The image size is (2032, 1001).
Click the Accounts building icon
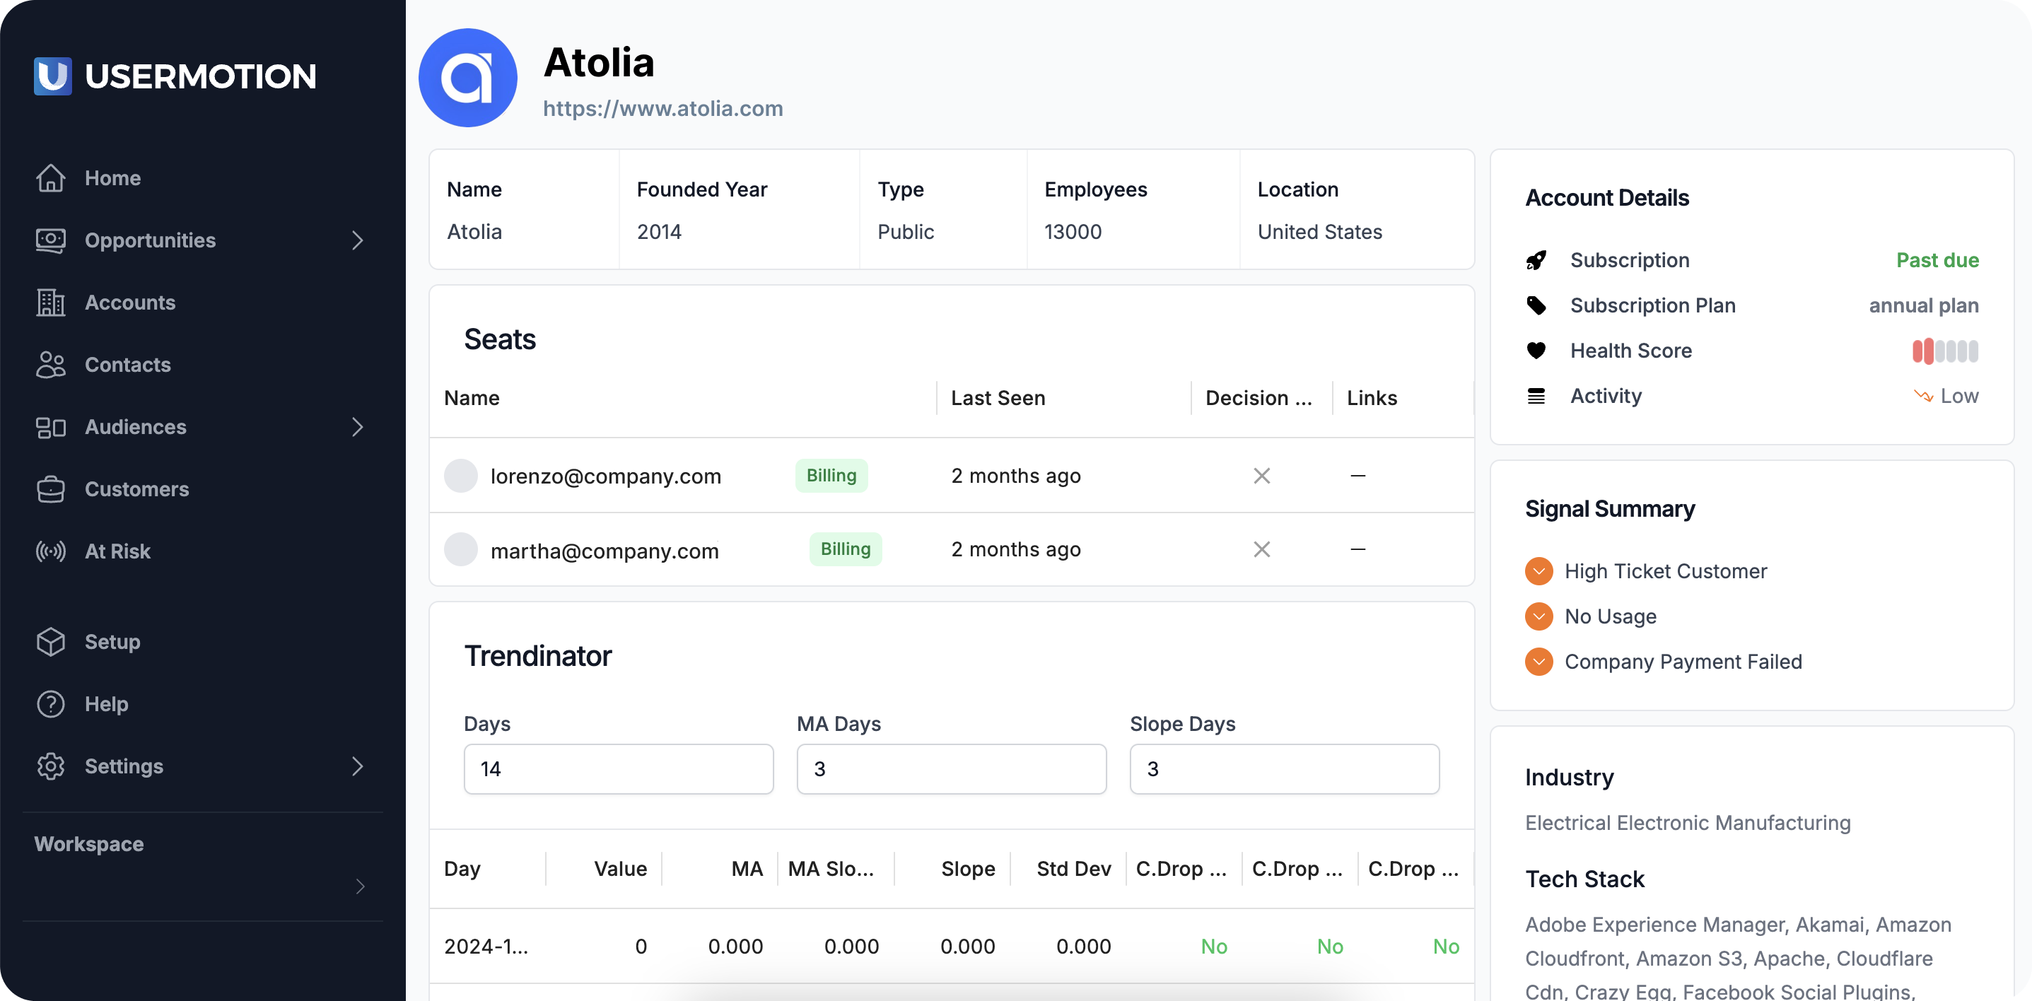click(x=50, y=302)
